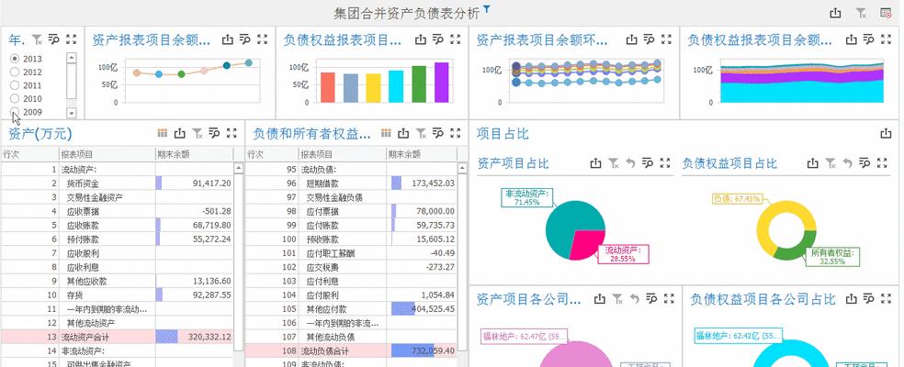Export the 项目占比 group panel
The width and height of the screenshot is (904, 367).
pyautogui.click(x=887, y=134)
